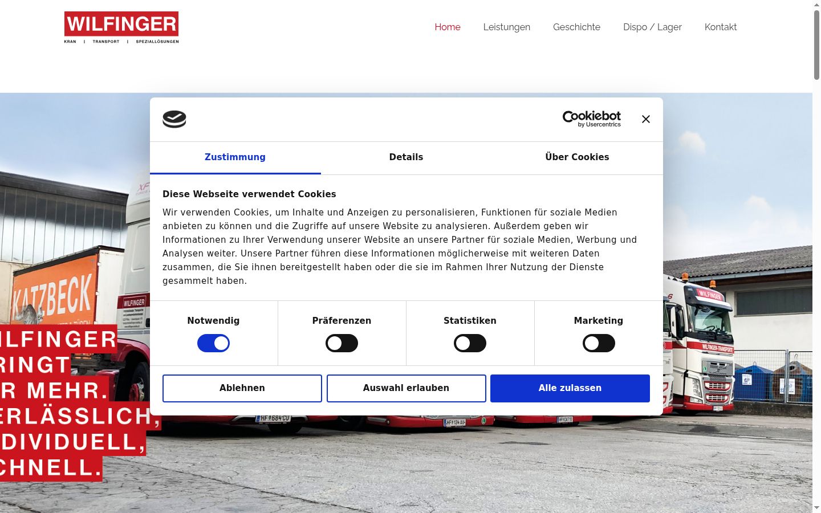Click the heading 'Diese Webseite verwendet Cookies'
821x513 pixels.
pos(249,194)
